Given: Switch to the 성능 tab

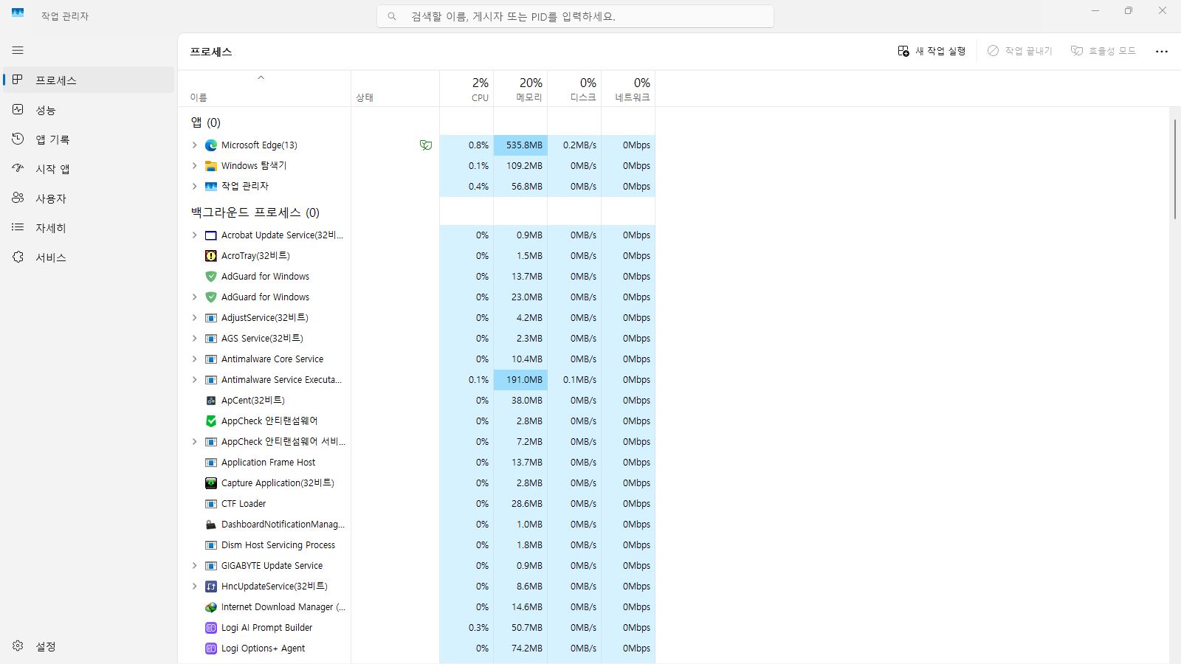Looking at the screenshot, I should point(89,109).
